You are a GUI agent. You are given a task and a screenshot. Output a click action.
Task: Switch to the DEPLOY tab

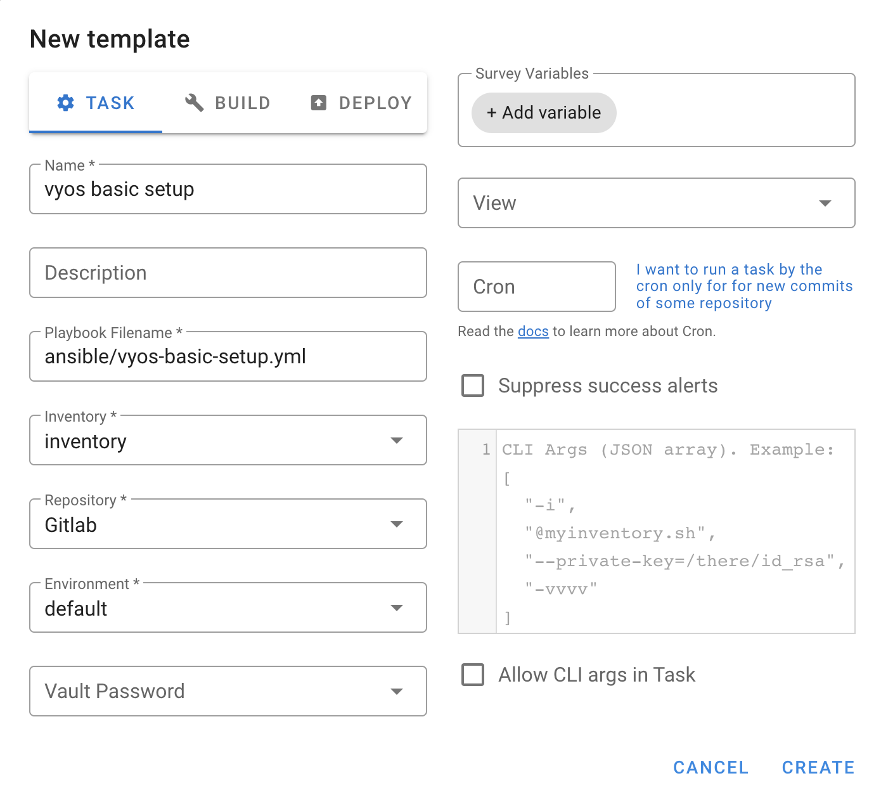tap(361, 103)
